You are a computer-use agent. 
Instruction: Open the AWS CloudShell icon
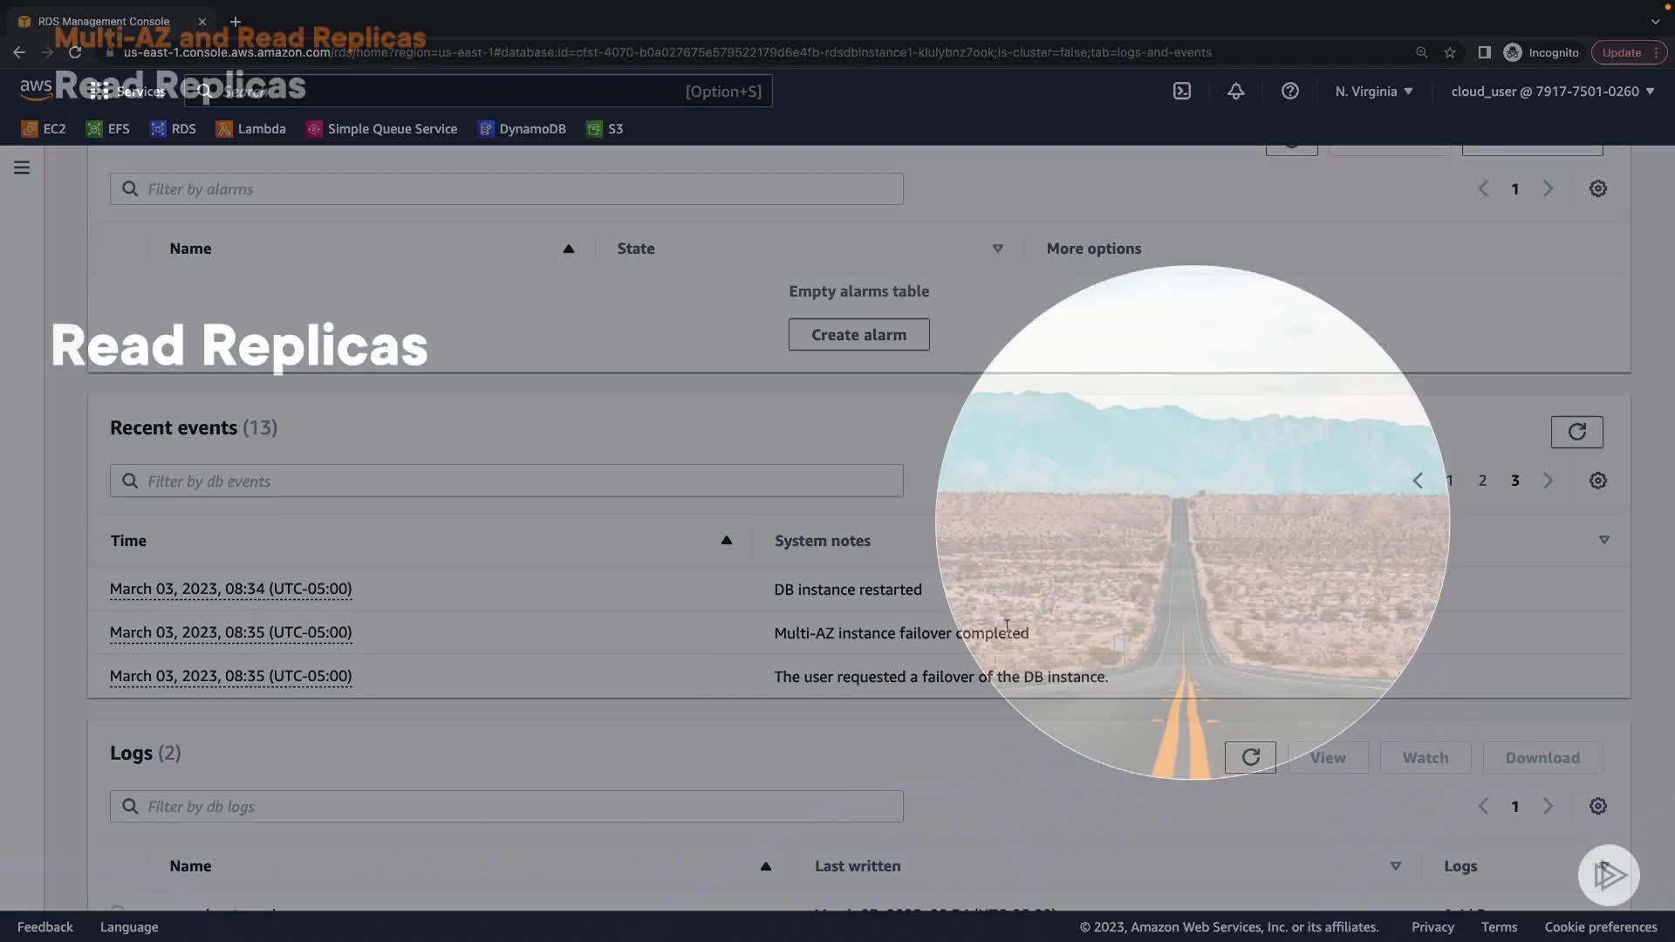tap(1181, 91)
